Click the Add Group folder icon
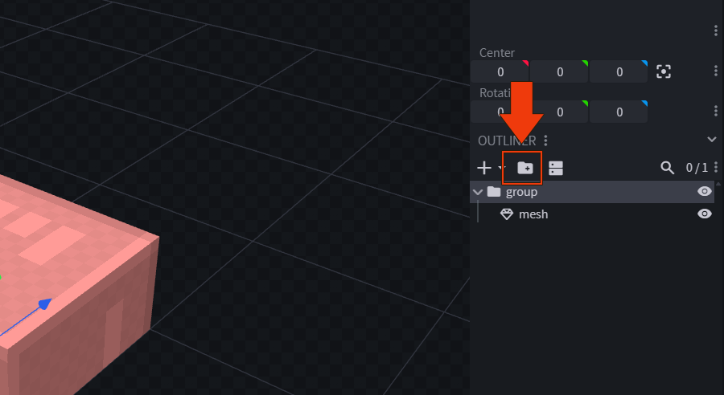 coord(524,168)
